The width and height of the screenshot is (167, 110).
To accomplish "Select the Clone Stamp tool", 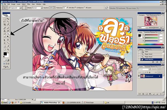I will point(4,31).
